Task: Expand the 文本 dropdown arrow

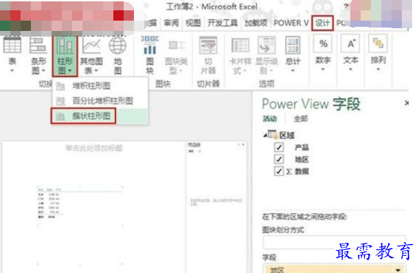Action: [x=350, y=69]
